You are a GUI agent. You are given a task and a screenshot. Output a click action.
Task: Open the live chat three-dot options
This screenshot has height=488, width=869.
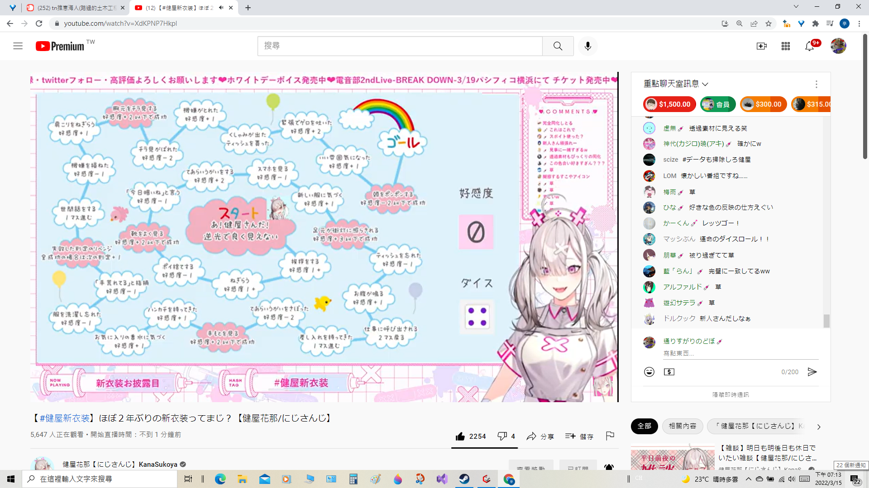[x=816, y=84]
